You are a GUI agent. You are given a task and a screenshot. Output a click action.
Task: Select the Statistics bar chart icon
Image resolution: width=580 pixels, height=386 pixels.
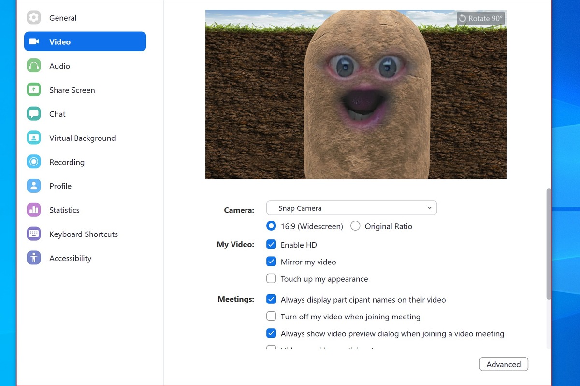(33, 210)
